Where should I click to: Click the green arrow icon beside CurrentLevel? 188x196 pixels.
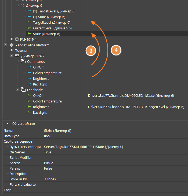click(x=29, y=28)
